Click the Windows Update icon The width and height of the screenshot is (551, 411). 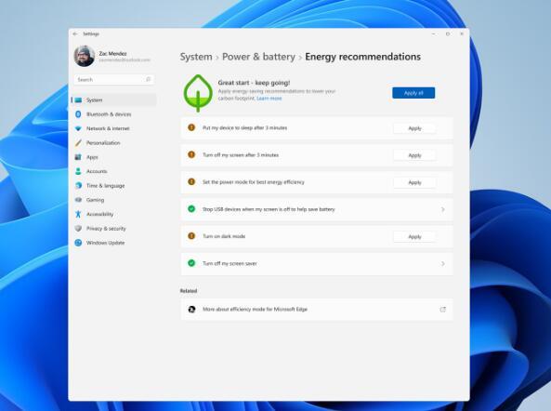click(78, 243)
